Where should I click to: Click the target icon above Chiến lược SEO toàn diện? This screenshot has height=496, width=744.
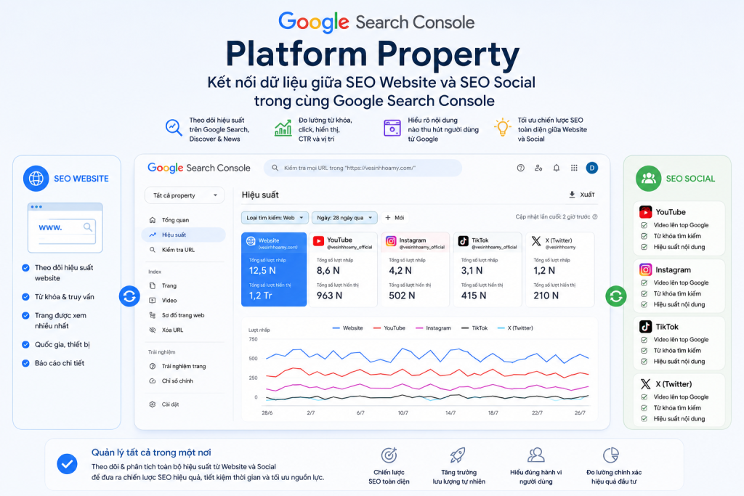(x=389, y=455)
